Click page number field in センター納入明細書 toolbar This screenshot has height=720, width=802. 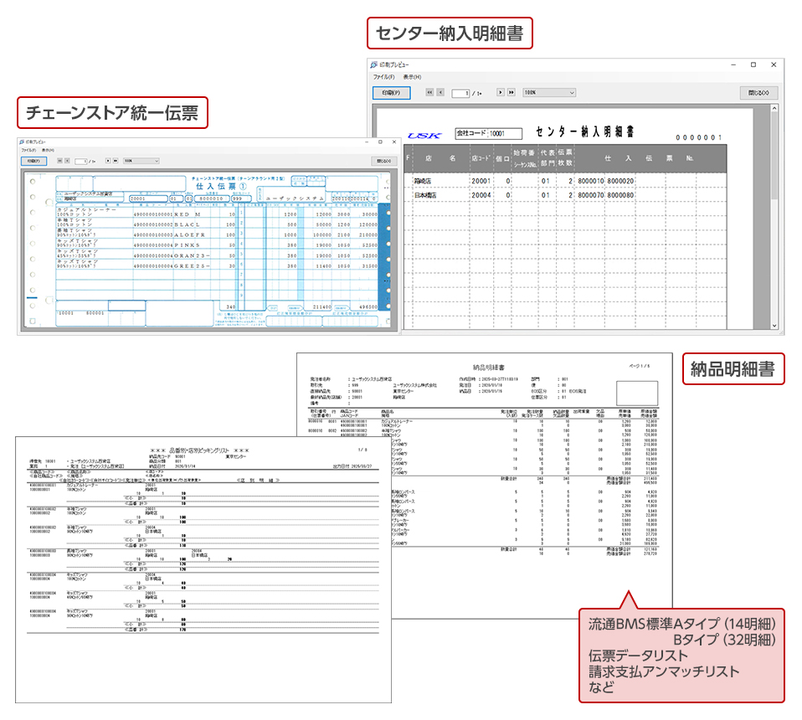point(460,93)
